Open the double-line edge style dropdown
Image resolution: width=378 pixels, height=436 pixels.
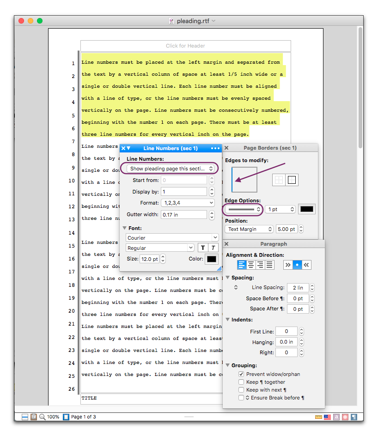coord(243,209)
